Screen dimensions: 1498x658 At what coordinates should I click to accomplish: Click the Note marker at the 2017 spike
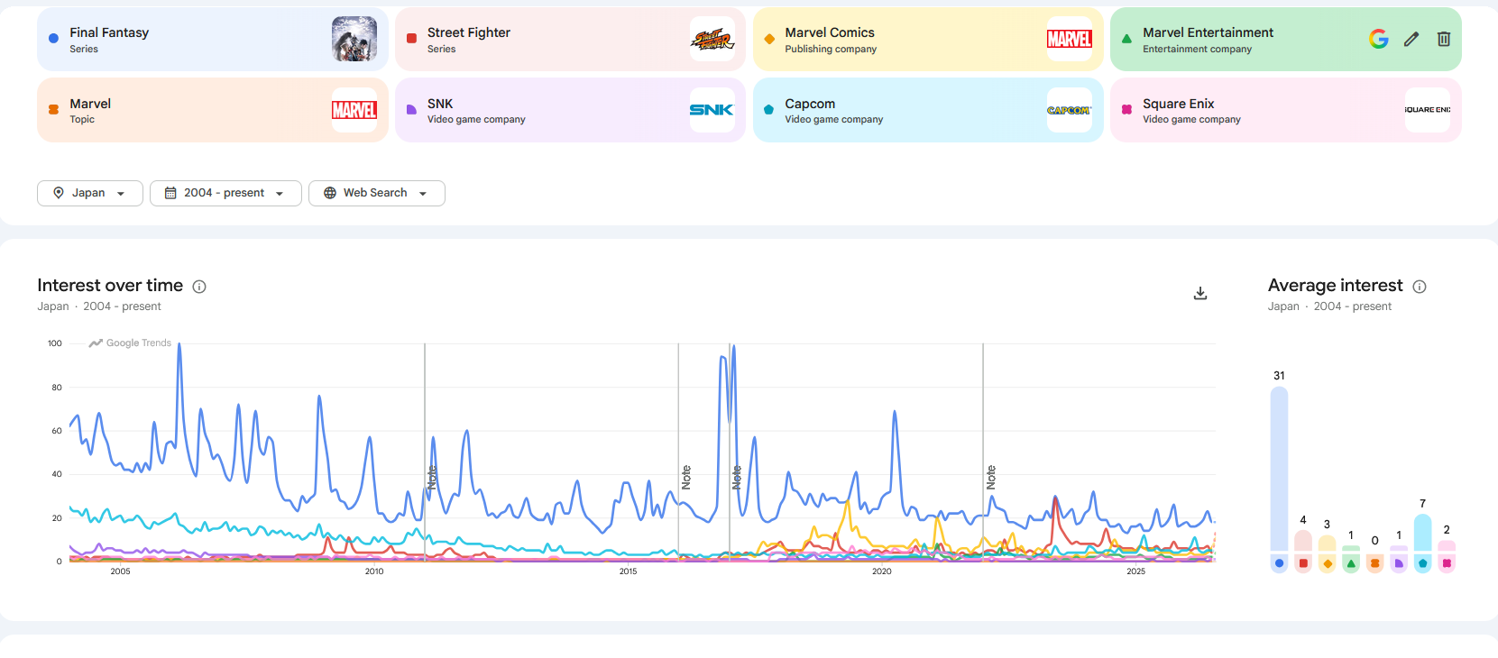coord(737,478)
